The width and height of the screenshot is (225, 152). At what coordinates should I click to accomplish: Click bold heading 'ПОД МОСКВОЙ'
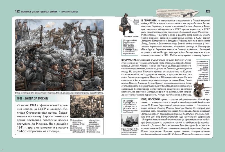pyautogui.click(x=150, y=99)
